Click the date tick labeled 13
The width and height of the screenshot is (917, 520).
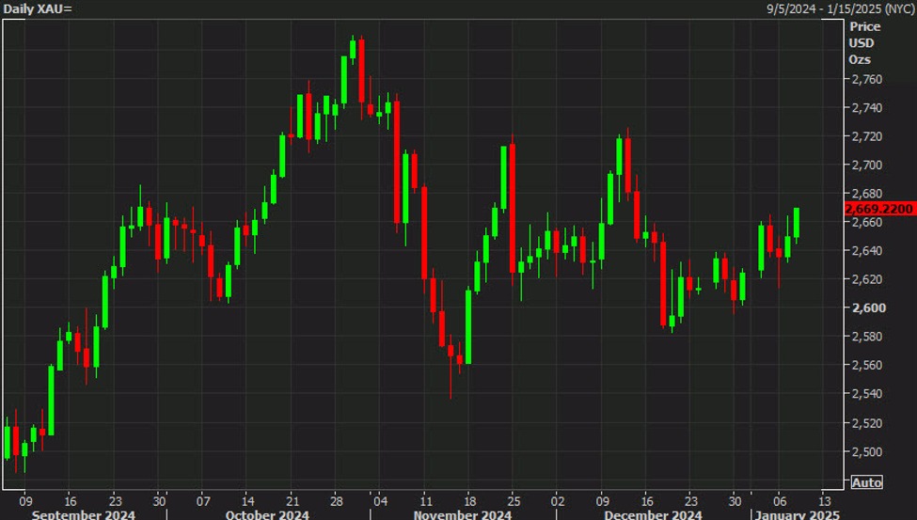824,500
